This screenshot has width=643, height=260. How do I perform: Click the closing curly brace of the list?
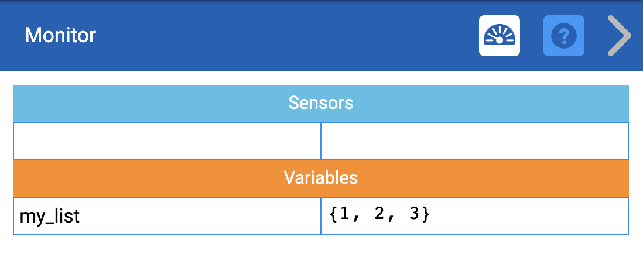[426, 215]
